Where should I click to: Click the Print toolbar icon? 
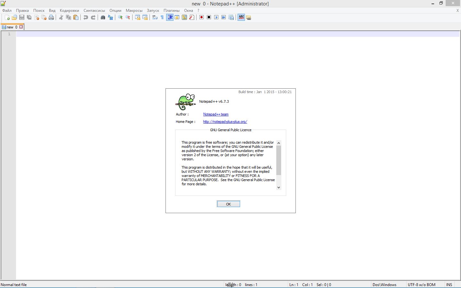pos(51,17)
